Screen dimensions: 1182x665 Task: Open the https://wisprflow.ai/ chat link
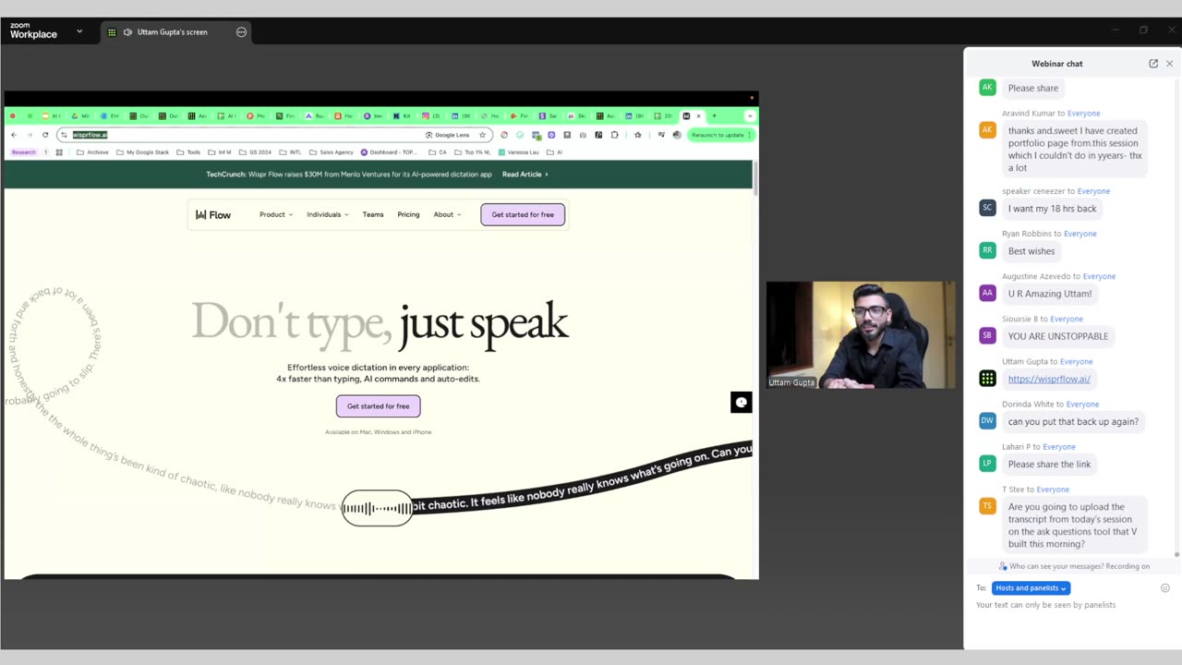click(1049, 379)
